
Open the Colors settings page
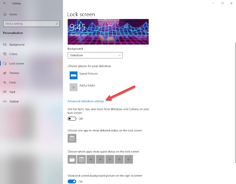13,54
